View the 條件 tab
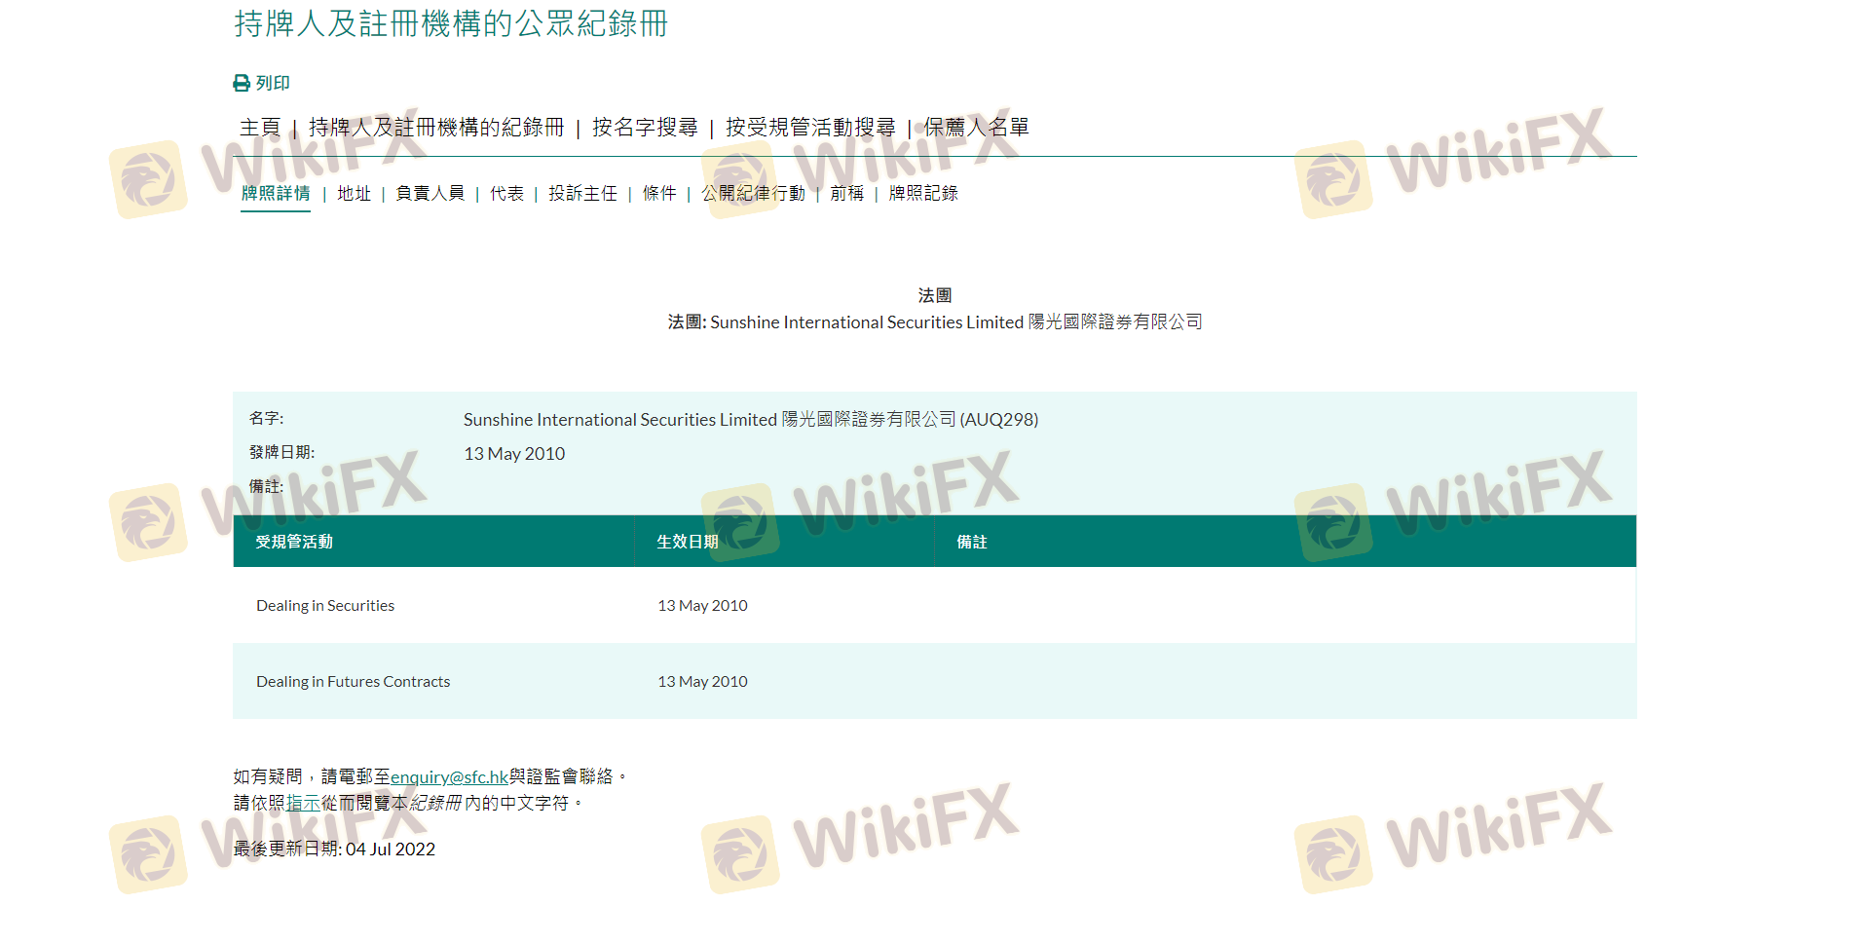This screenshot has width=1870, height=944. click(x=659, y=194)
